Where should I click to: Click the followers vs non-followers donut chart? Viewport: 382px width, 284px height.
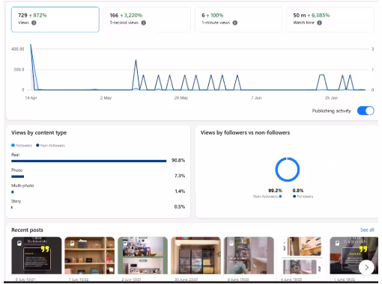288,170
